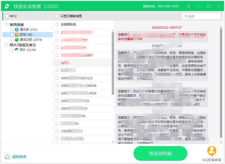Screen dimensions: 225x164
Task: Tick the checkbox beside 通话记录 (2074)
Action: tap(12, 40)
